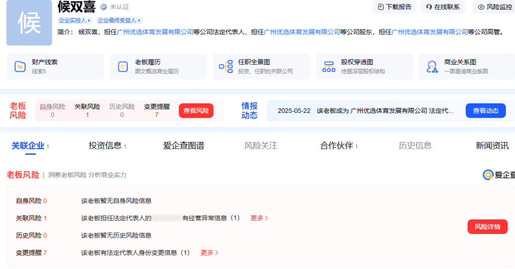Screen dimensions: 515x269
Task: Expand 更多 on the 经营异常信息 row
Action: pos(259,218)
